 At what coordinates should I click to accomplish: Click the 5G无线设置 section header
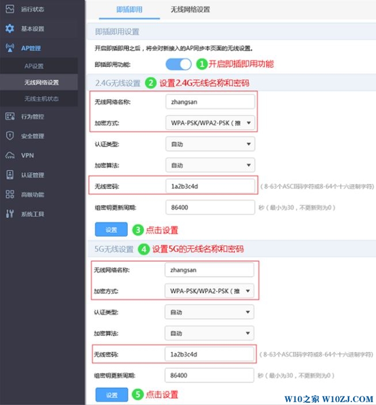coord(114,249)
